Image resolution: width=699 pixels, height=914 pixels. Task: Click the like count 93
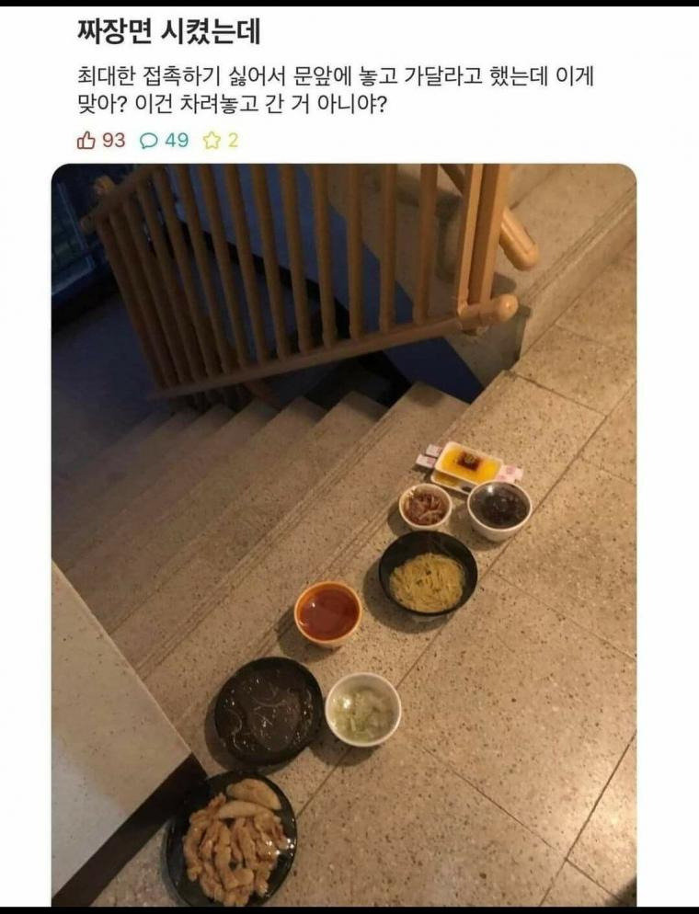coord(114,141)
